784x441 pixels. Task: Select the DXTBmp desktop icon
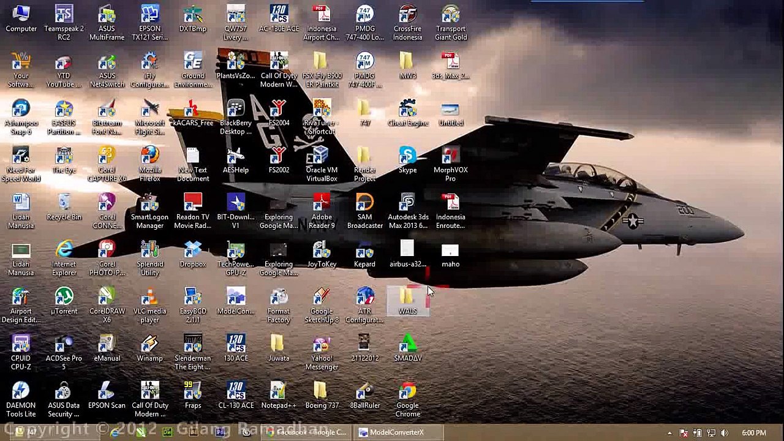[192, 19]
